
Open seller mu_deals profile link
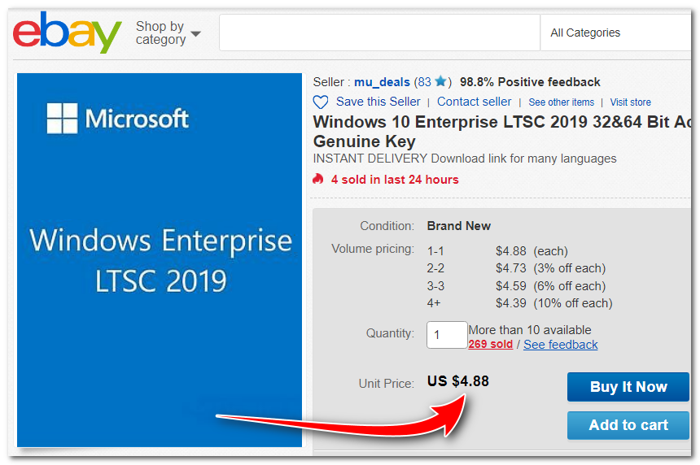pyautogui.click(x=382, y=82)
